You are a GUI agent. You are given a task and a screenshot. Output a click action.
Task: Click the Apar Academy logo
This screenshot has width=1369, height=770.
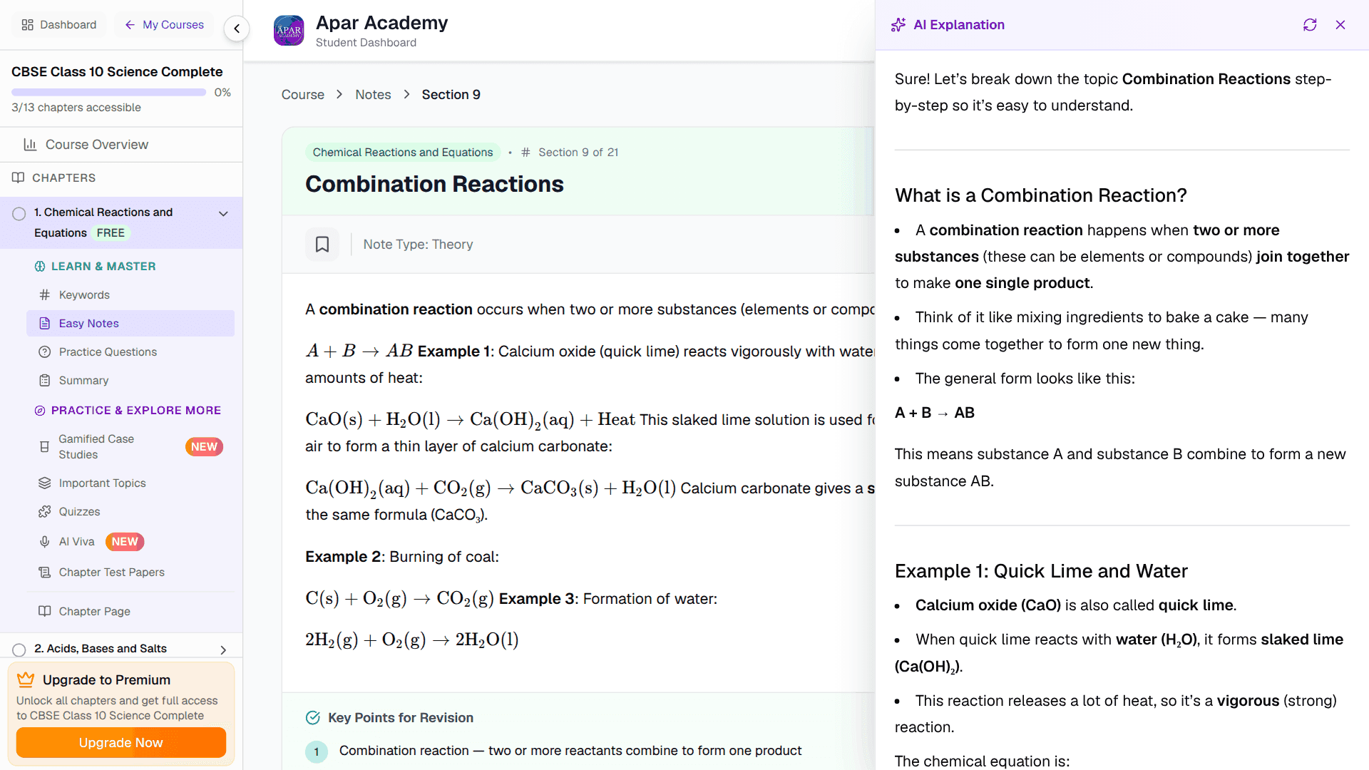click(x=289, y=31)
